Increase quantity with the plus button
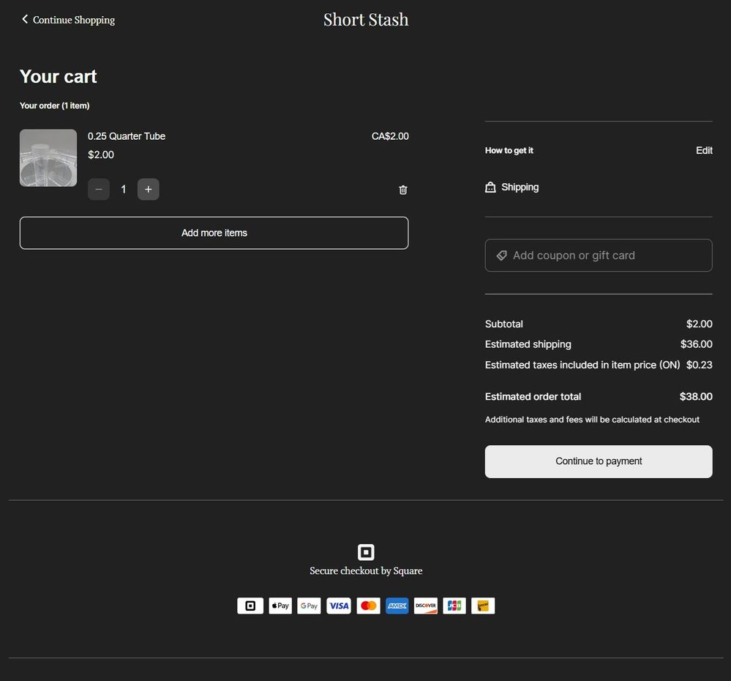731x681 pixels. pos(148,190)
